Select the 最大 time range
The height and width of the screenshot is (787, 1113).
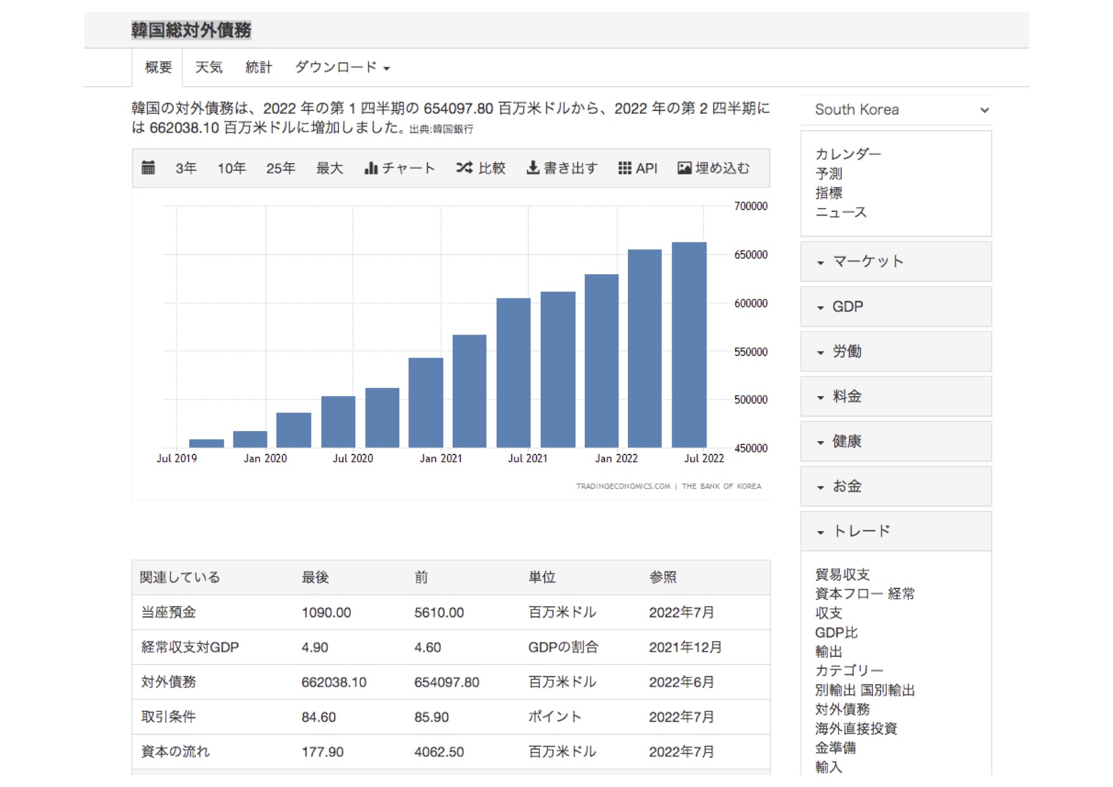(330, 168)
